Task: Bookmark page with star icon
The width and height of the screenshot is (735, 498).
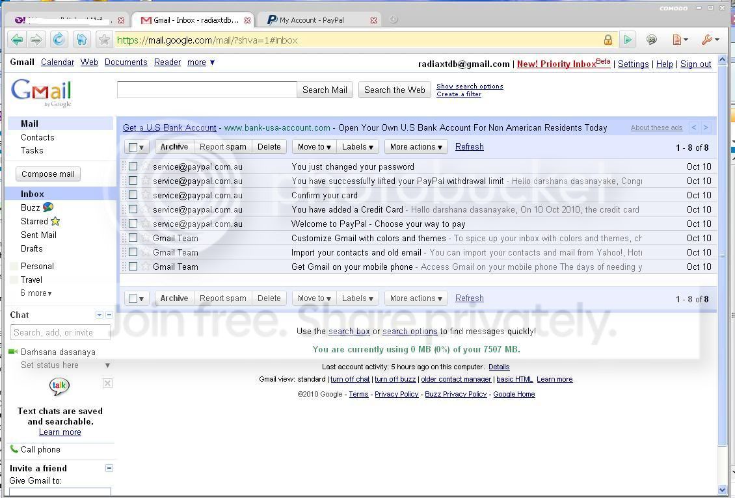Action: click(104, 40)
